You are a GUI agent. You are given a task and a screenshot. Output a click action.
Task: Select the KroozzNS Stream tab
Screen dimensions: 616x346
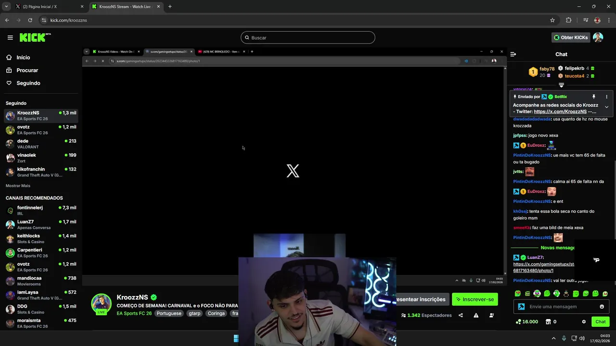(x=126, y=7)
